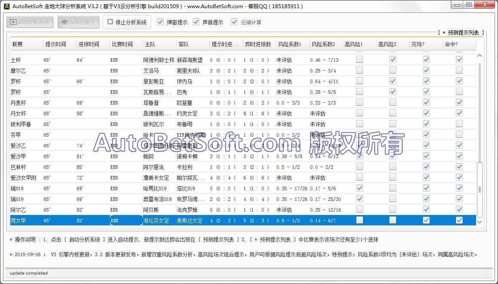Toggle 高风险2 checkbox in 罗杯 瓦斯路易 row
The width and height of the screenshot is (498, 284).
(x=393, y=92)
